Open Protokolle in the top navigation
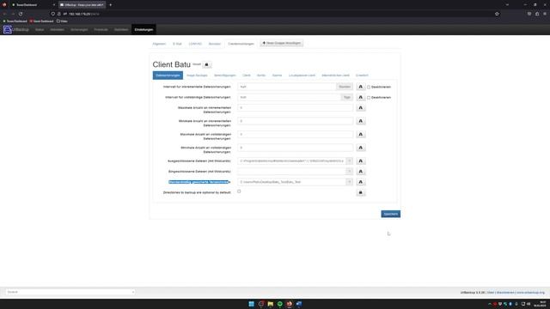Image resolution: width=550 pixels, height=309 pixels. pyautogui.click(x=101, y=30)
